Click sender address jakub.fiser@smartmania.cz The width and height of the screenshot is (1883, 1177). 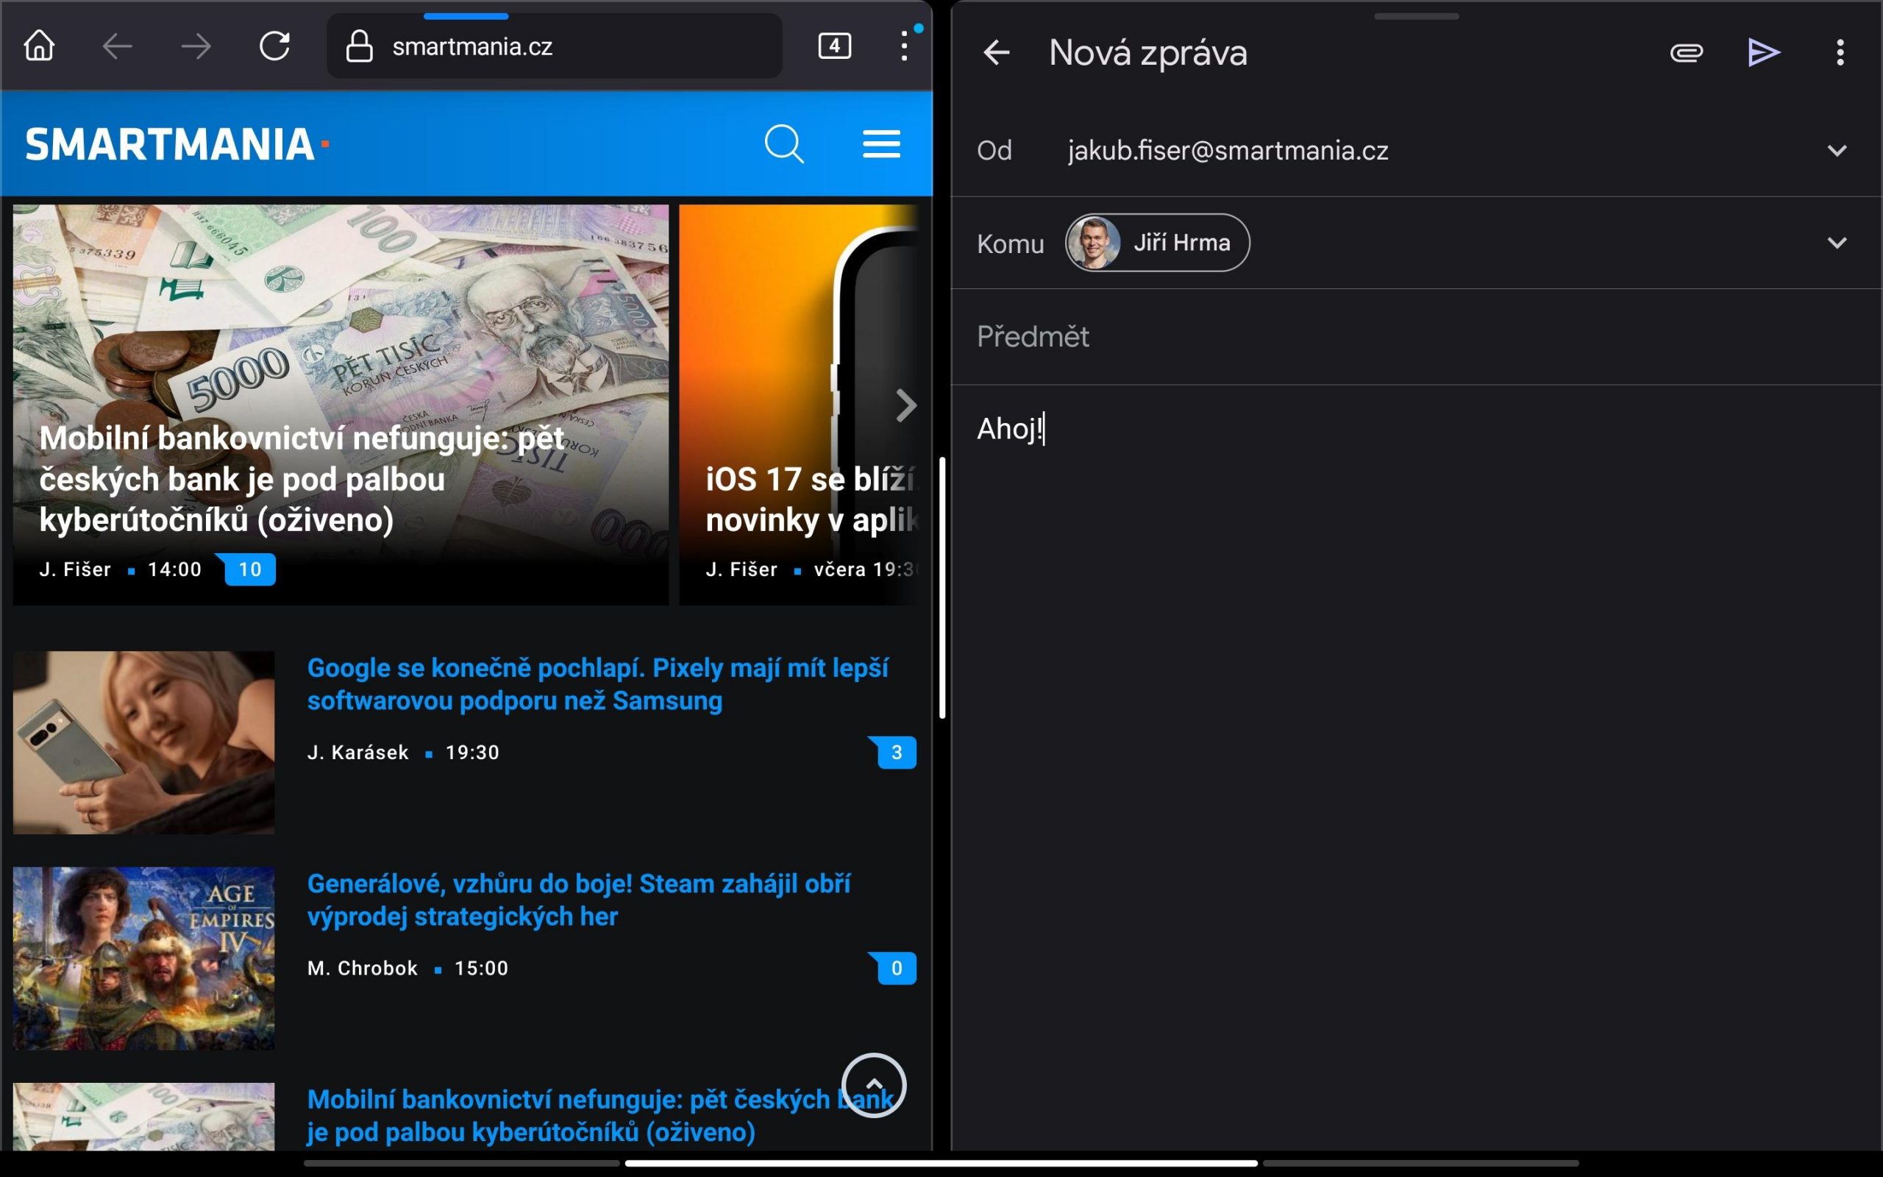(1228, 150)
